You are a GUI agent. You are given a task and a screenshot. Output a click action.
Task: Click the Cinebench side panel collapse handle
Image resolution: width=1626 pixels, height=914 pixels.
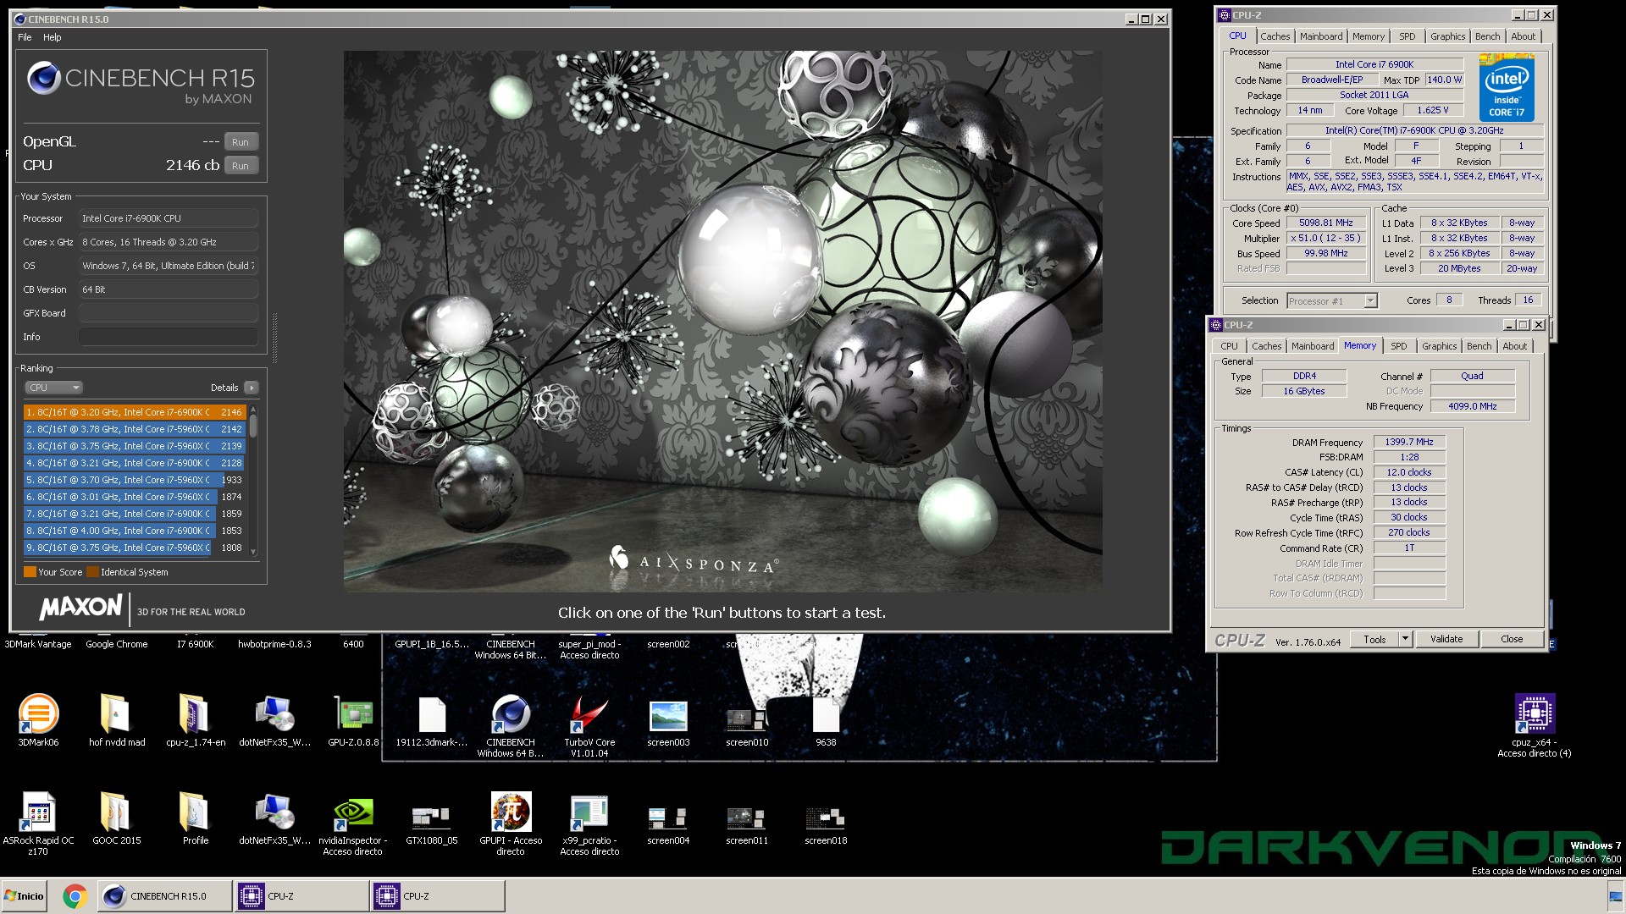coord(274,339)
